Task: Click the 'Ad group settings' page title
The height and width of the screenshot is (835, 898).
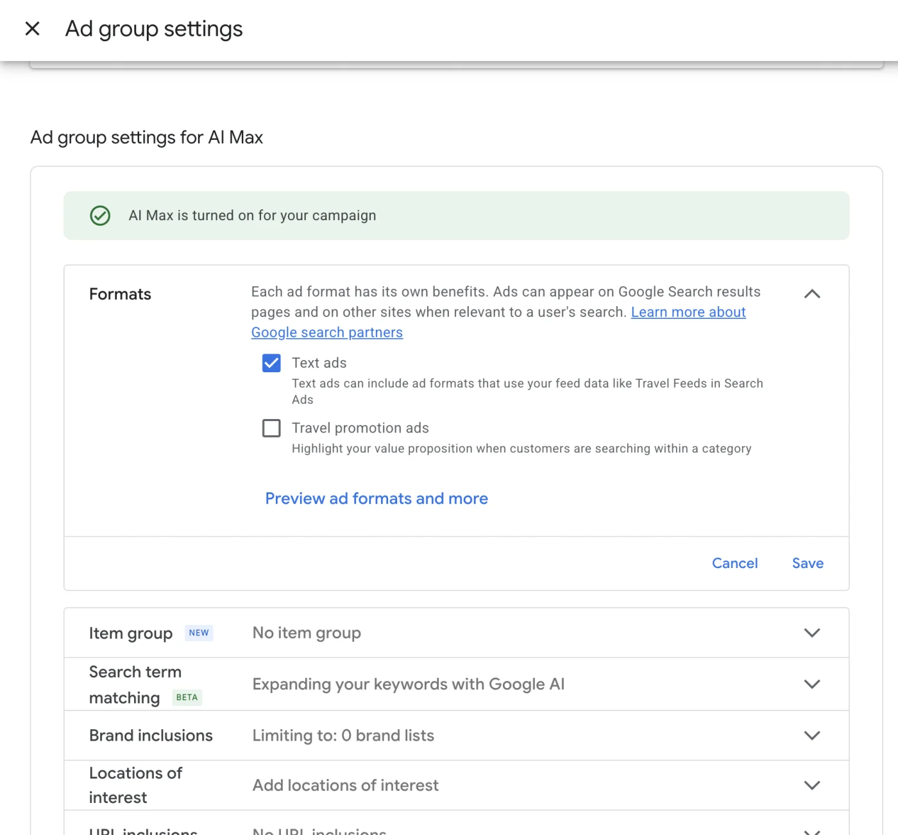Action: [x=154, y=29]
